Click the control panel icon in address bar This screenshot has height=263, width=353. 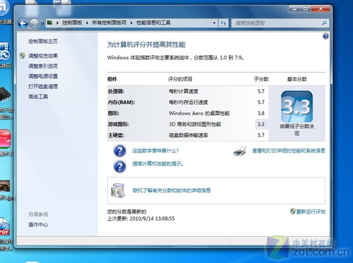click(49, 23)
